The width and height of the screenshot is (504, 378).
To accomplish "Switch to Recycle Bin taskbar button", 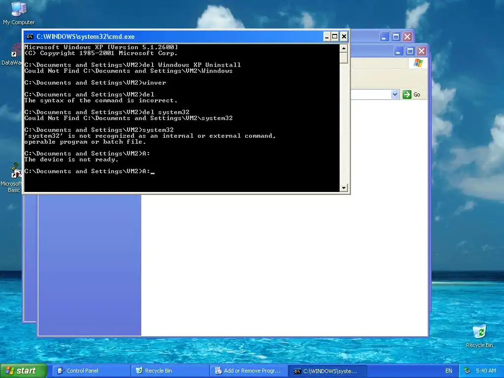I will [170, 371].
